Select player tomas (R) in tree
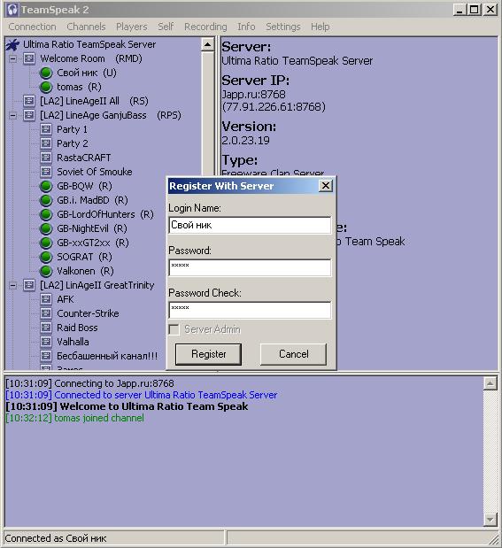502x548 pixels. [x=79, y=87]
